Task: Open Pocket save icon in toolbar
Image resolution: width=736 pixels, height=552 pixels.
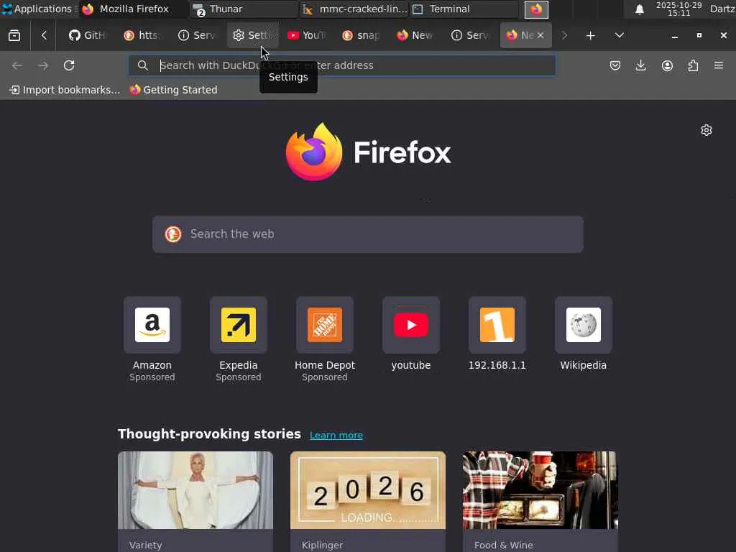Action: click(x=615, y=65)
